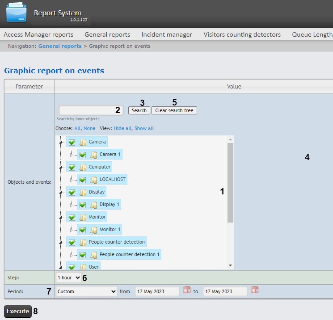Click the folder icon beside Monitor 1
Viewport: 333px width, 320px height.
coord(94,230)
